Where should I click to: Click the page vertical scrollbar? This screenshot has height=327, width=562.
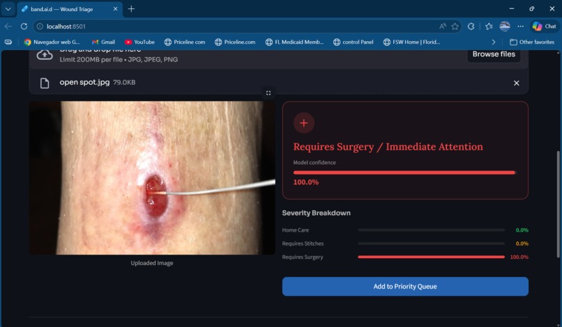[x=558, y=204]
